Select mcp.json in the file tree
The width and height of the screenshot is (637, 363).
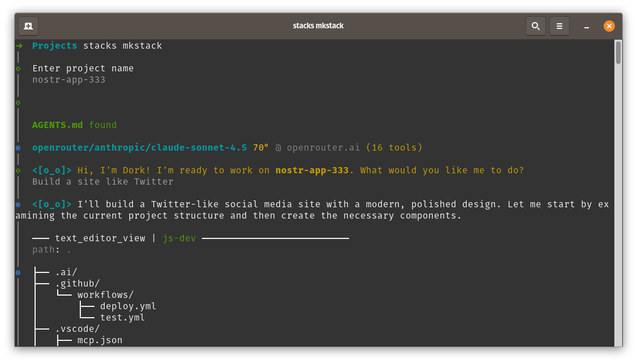tap(100, 340)
